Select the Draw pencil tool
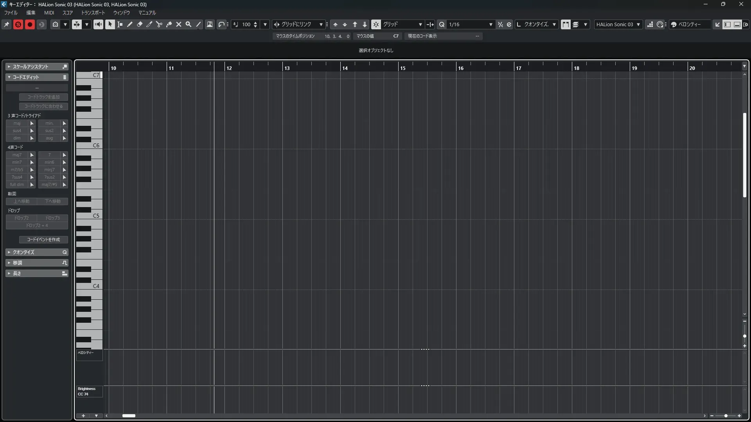The image size is (751, 422). point(129,24)
